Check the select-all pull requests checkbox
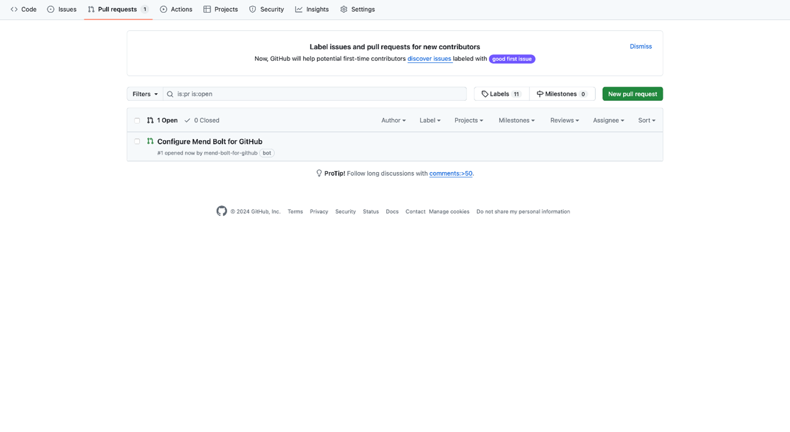 [137, 121]
